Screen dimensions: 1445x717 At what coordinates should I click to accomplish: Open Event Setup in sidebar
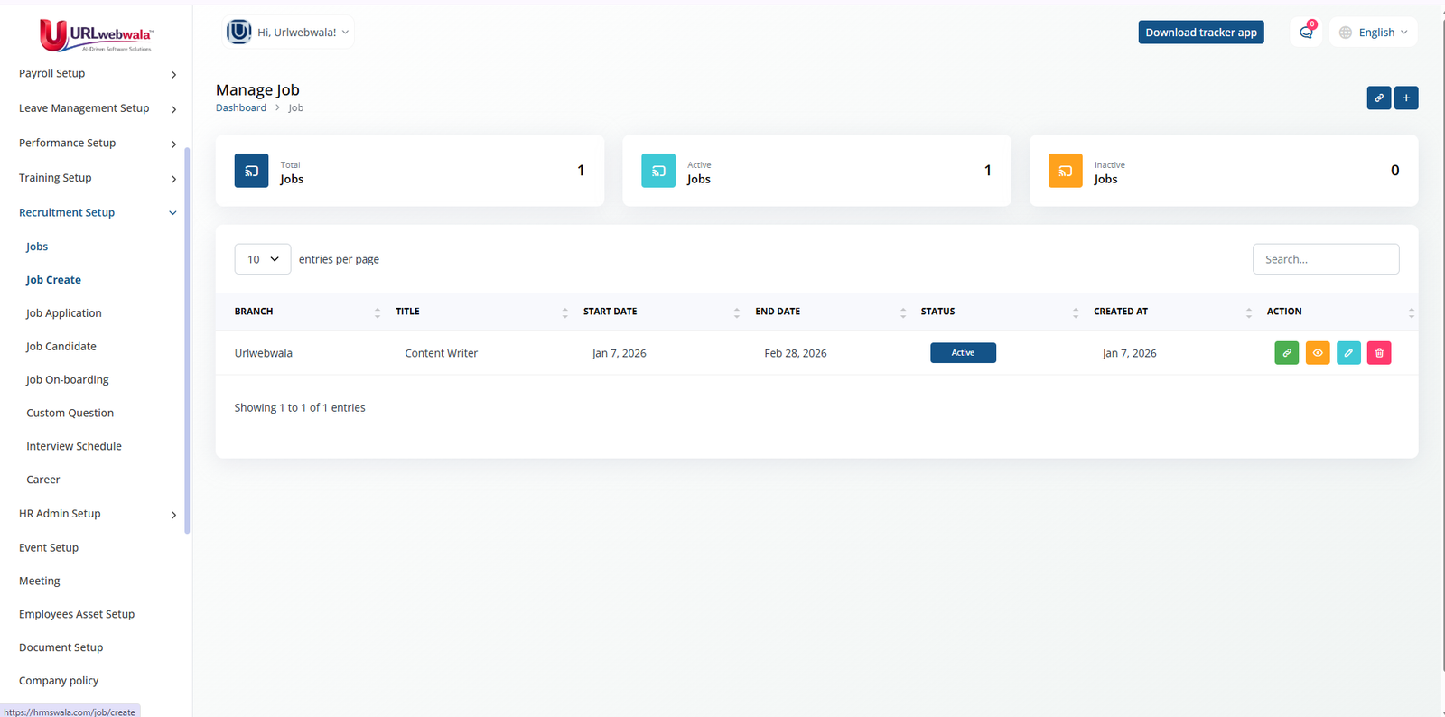coord(49,548)
